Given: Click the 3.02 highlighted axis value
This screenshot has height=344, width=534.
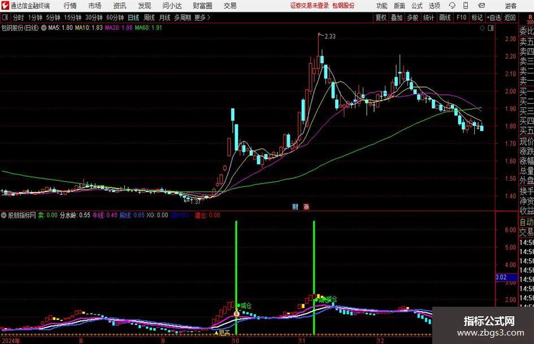Looking at the screenshot, I should click(x=506, y=277).
